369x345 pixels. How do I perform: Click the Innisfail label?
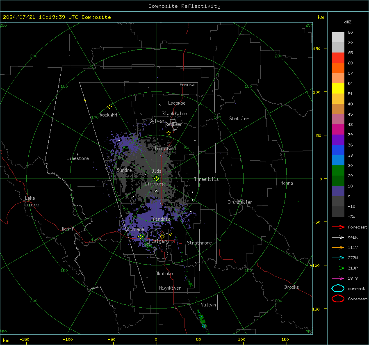(x=165, y=149)
